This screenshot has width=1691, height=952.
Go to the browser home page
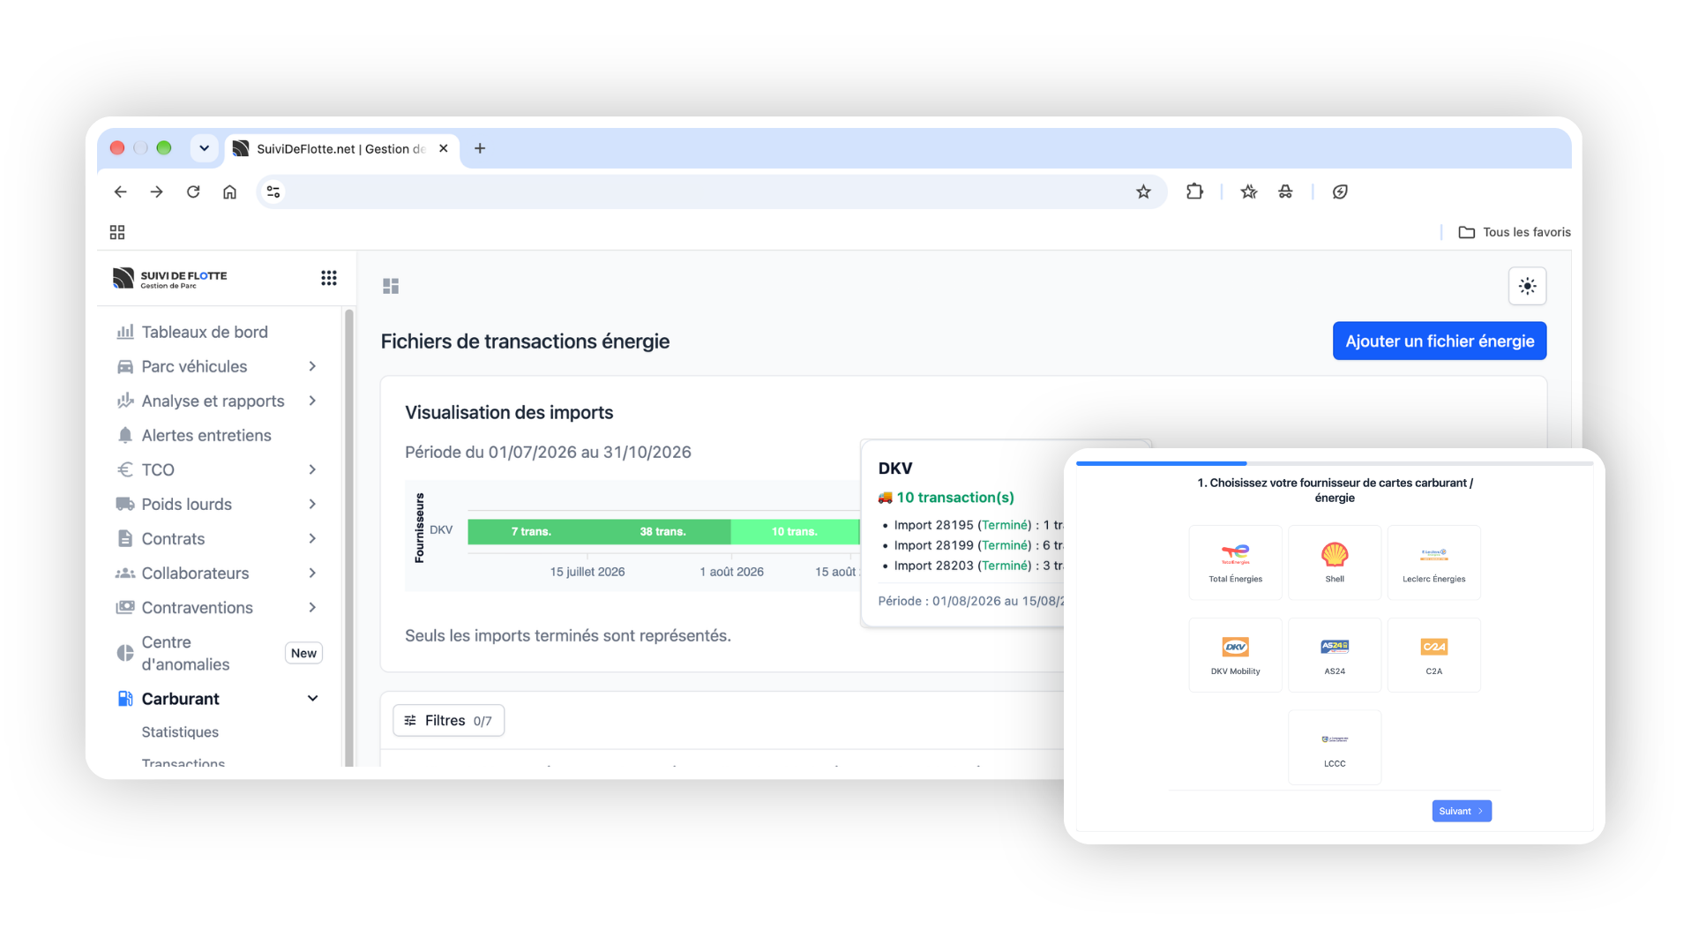[229, 191]
